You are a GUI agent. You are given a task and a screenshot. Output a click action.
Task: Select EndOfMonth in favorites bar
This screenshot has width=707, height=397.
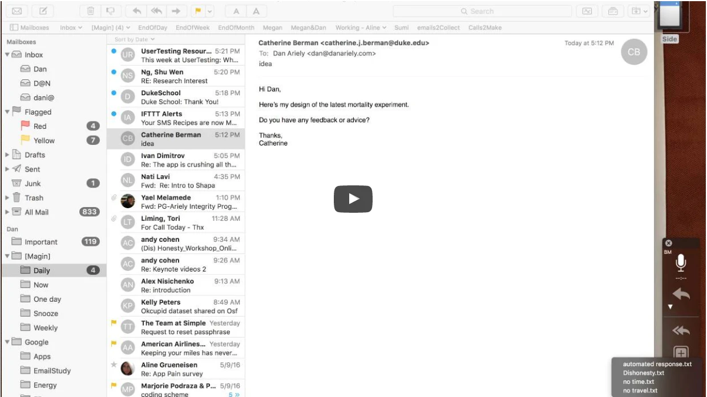click(x=236, y=27)
